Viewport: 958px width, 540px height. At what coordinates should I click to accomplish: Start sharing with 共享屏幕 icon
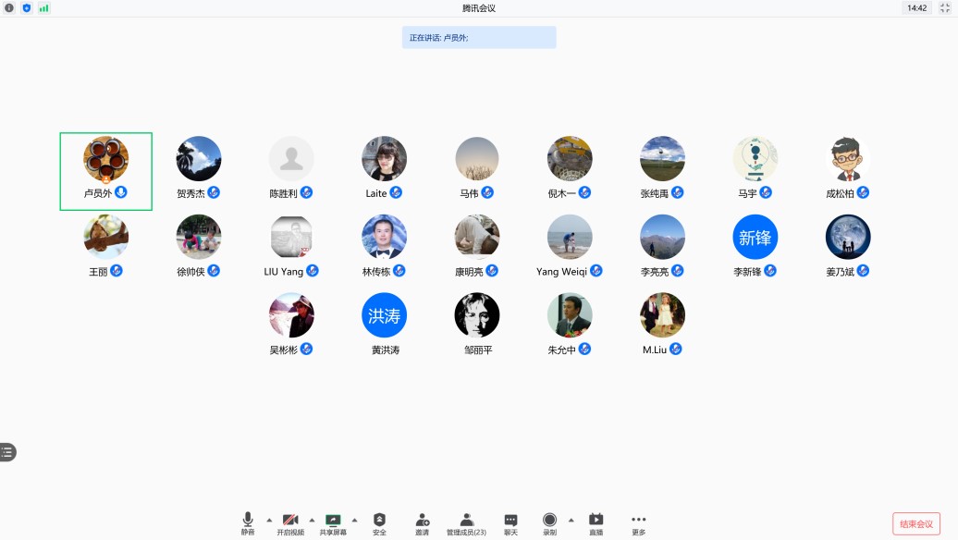[x=333, y=521]
